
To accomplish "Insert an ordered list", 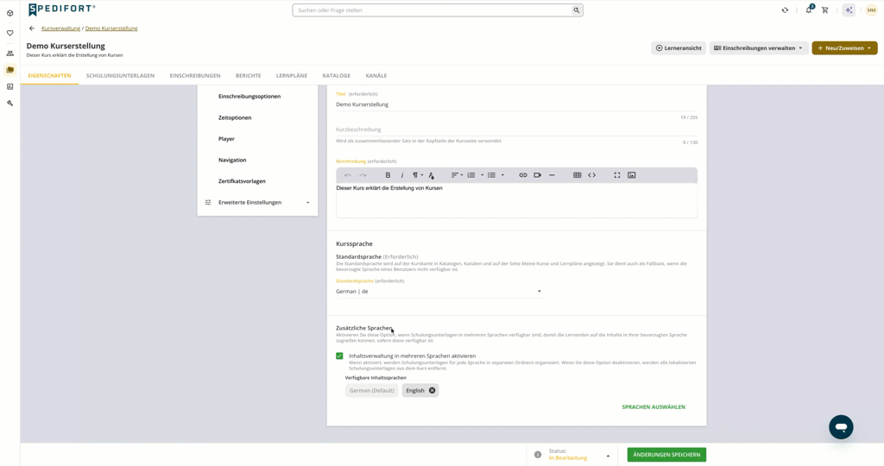I will tap(471, 175).
